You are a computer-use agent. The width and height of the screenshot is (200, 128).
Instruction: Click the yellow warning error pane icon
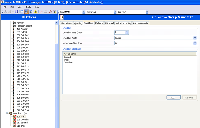(35, 12)
